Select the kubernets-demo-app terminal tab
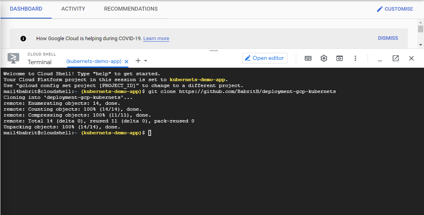The height and width of the screenshot is (215, 424). click(x=93, y=61)
